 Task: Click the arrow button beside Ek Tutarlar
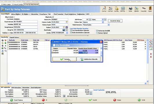(91, 92)
